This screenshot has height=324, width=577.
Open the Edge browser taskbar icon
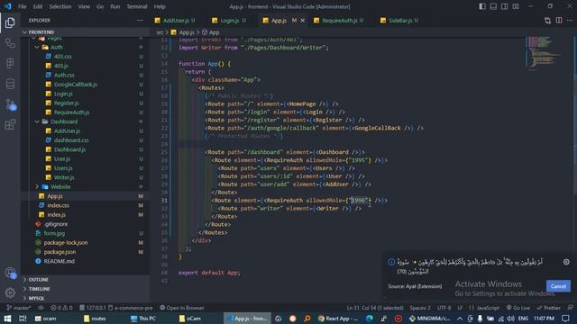click(x=370, y=319)
